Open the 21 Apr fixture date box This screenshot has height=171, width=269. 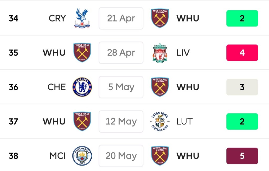click(121, 18)
